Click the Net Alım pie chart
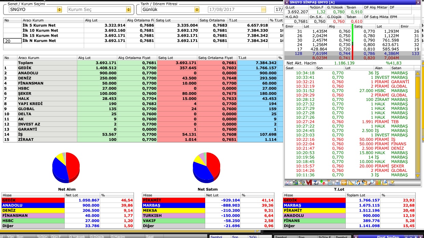This screenshot has width=424, height=238. (x=66, y=167)
